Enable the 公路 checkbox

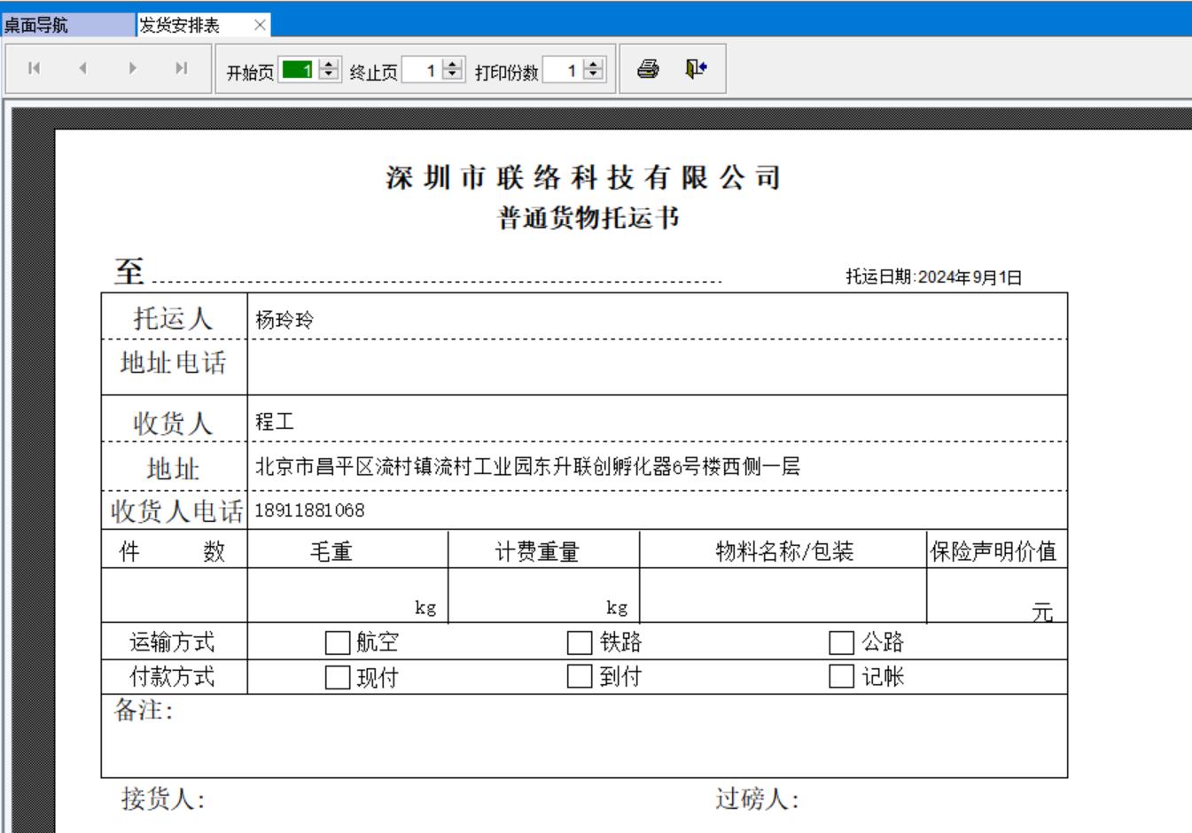841,642
